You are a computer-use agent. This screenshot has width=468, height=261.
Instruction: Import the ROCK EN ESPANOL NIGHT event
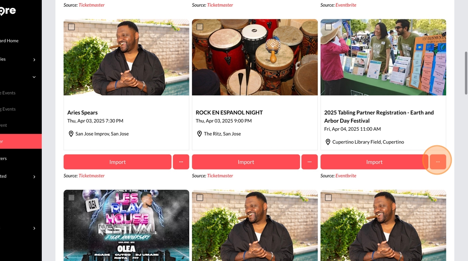click(246, 162)
